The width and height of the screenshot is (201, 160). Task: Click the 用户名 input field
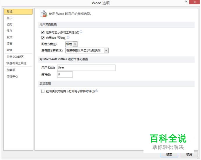tap(86, 68)
